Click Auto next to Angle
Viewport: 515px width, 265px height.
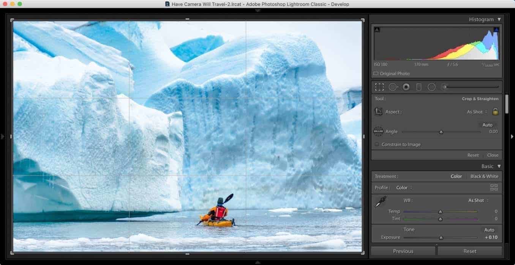487,125
